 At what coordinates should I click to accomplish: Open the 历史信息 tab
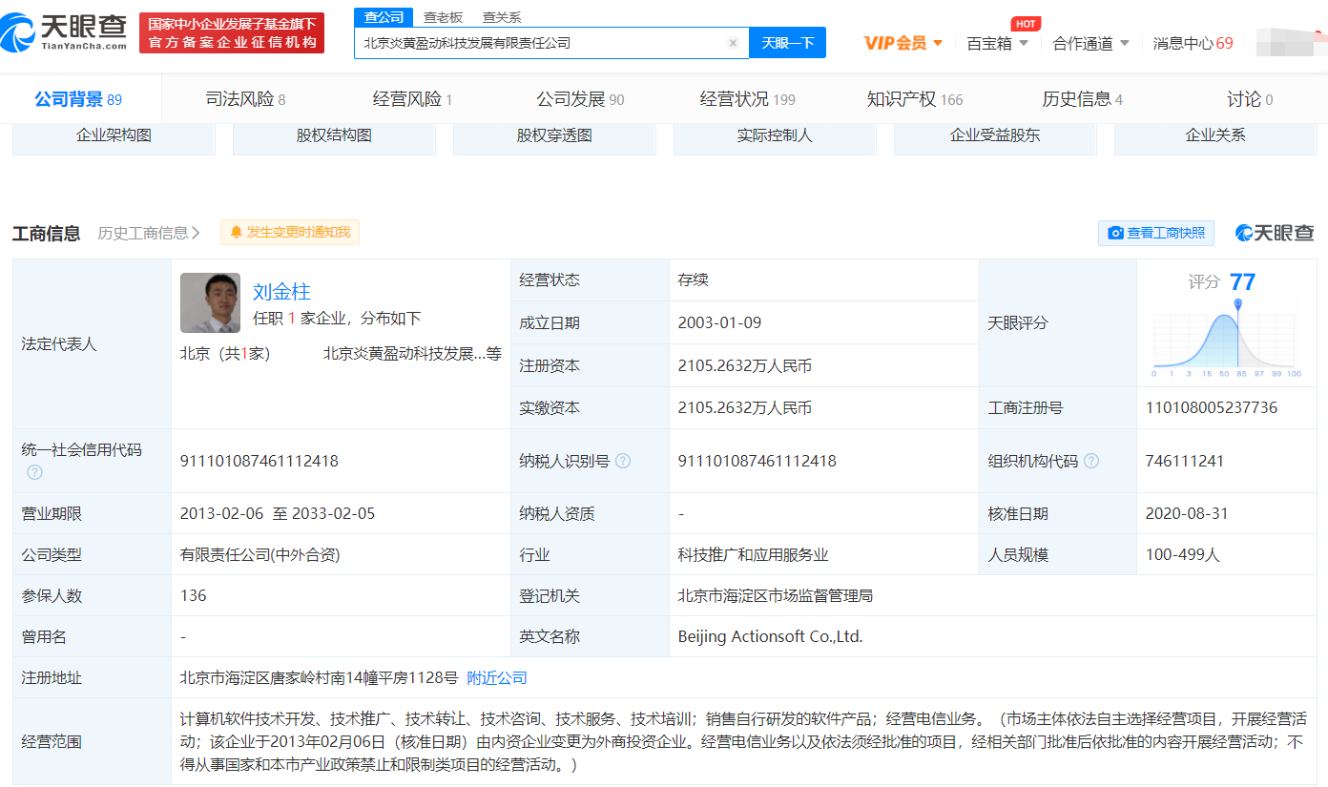point(1082,99)
